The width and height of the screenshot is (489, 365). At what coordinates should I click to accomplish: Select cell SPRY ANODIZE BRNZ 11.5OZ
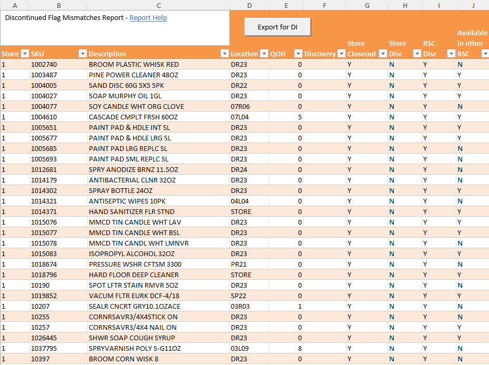click(158, 170)
